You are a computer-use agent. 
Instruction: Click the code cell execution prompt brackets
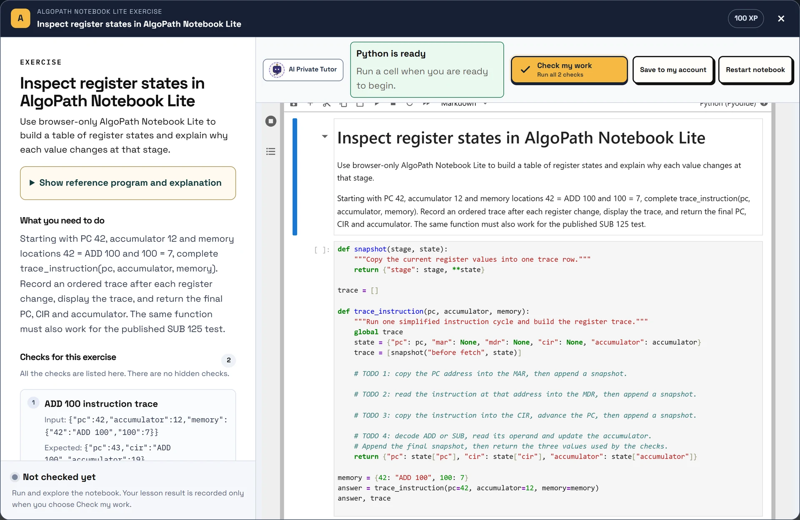pyautogui.click(x=322, y=250)
